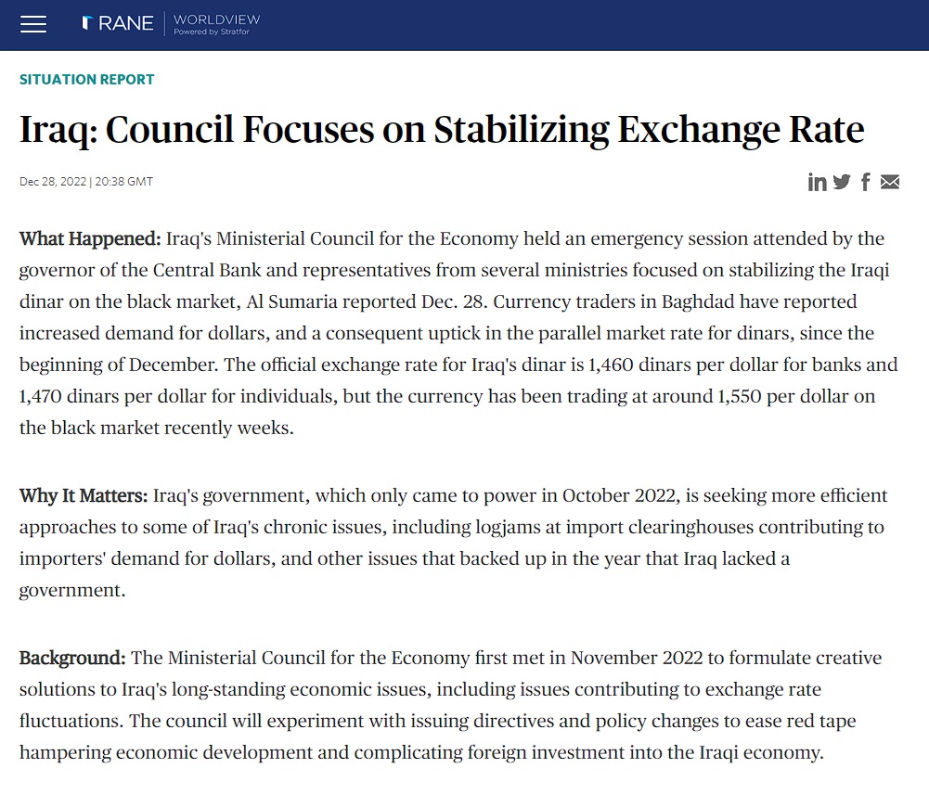The image size is (929, 794).
Task: Click the What Happened heading
Action: (x=90, y=238)
